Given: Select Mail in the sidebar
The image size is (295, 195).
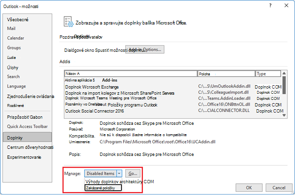Looking at the screenshot, I should click(11, 29).
